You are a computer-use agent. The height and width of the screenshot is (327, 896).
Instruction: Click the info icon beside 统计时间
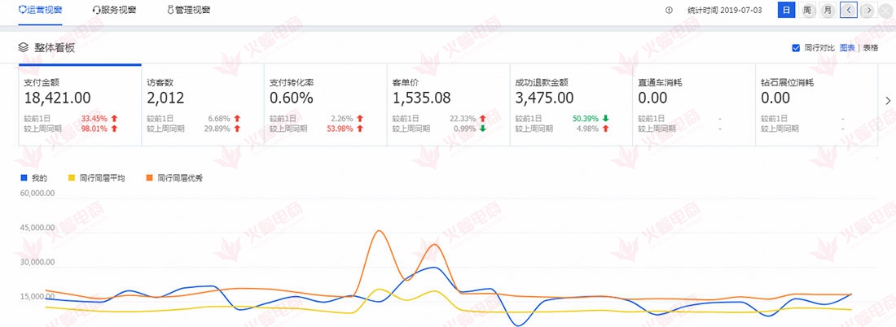[669, 11]
